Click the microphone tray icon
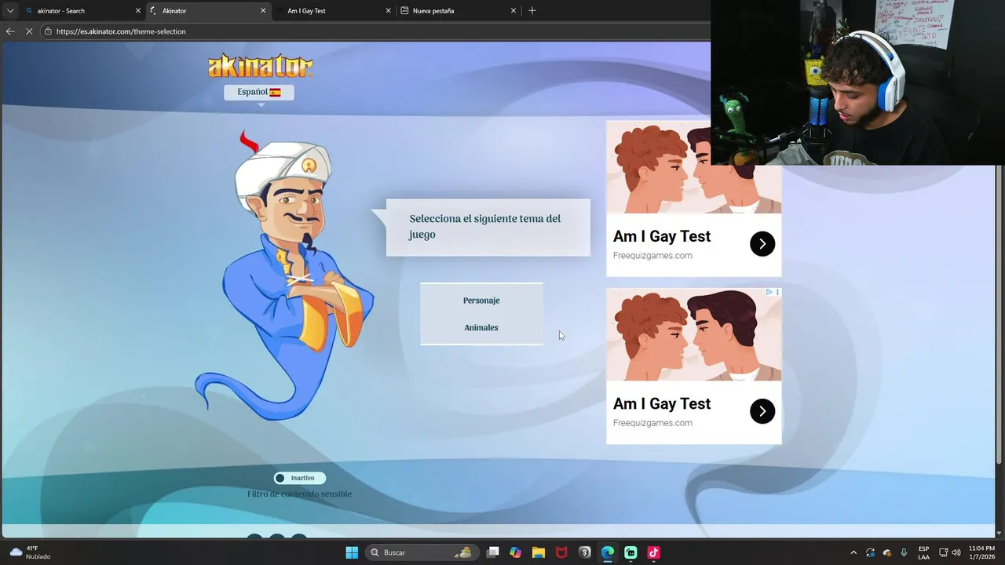1005x565 pixels. click(904, 552)
